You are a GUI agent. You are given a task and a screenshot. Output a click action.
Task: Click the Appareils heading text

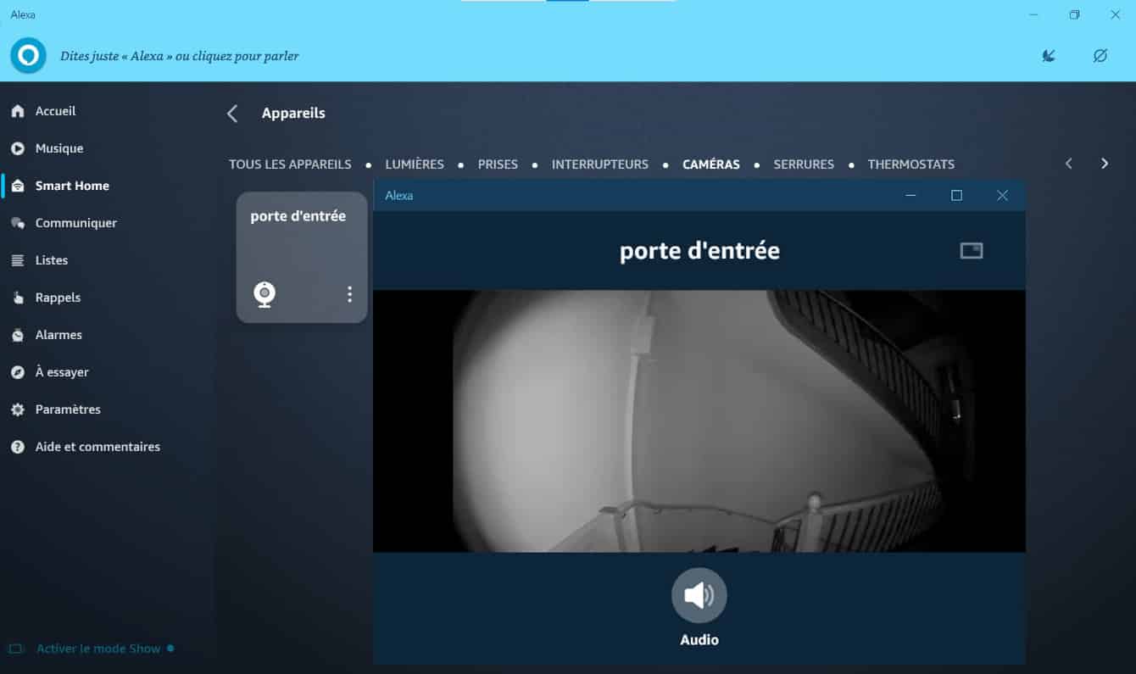pyautogui.click(x=293, y=113)
